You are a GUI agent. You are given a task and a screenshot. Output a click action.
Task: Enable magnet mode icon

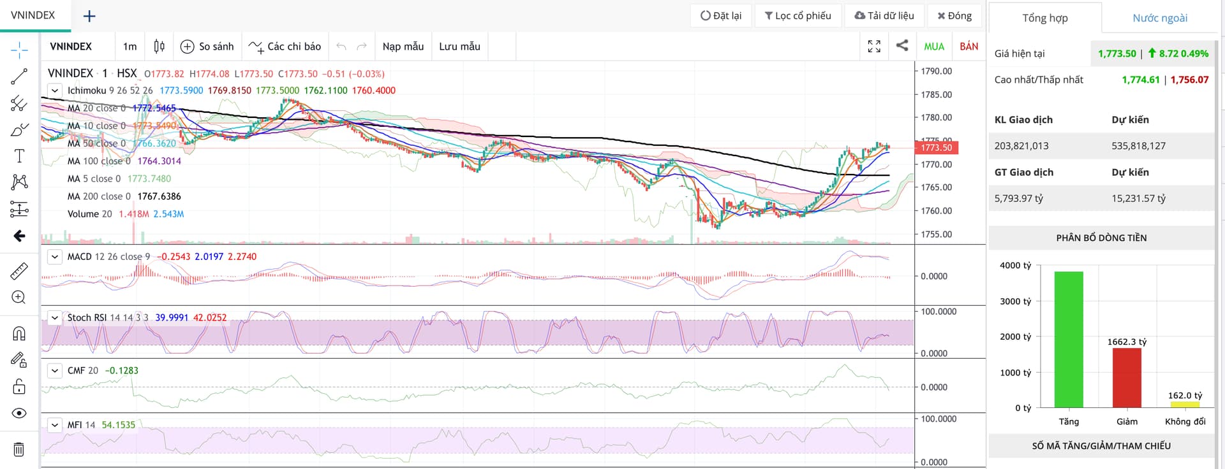[x=19, y=333]
